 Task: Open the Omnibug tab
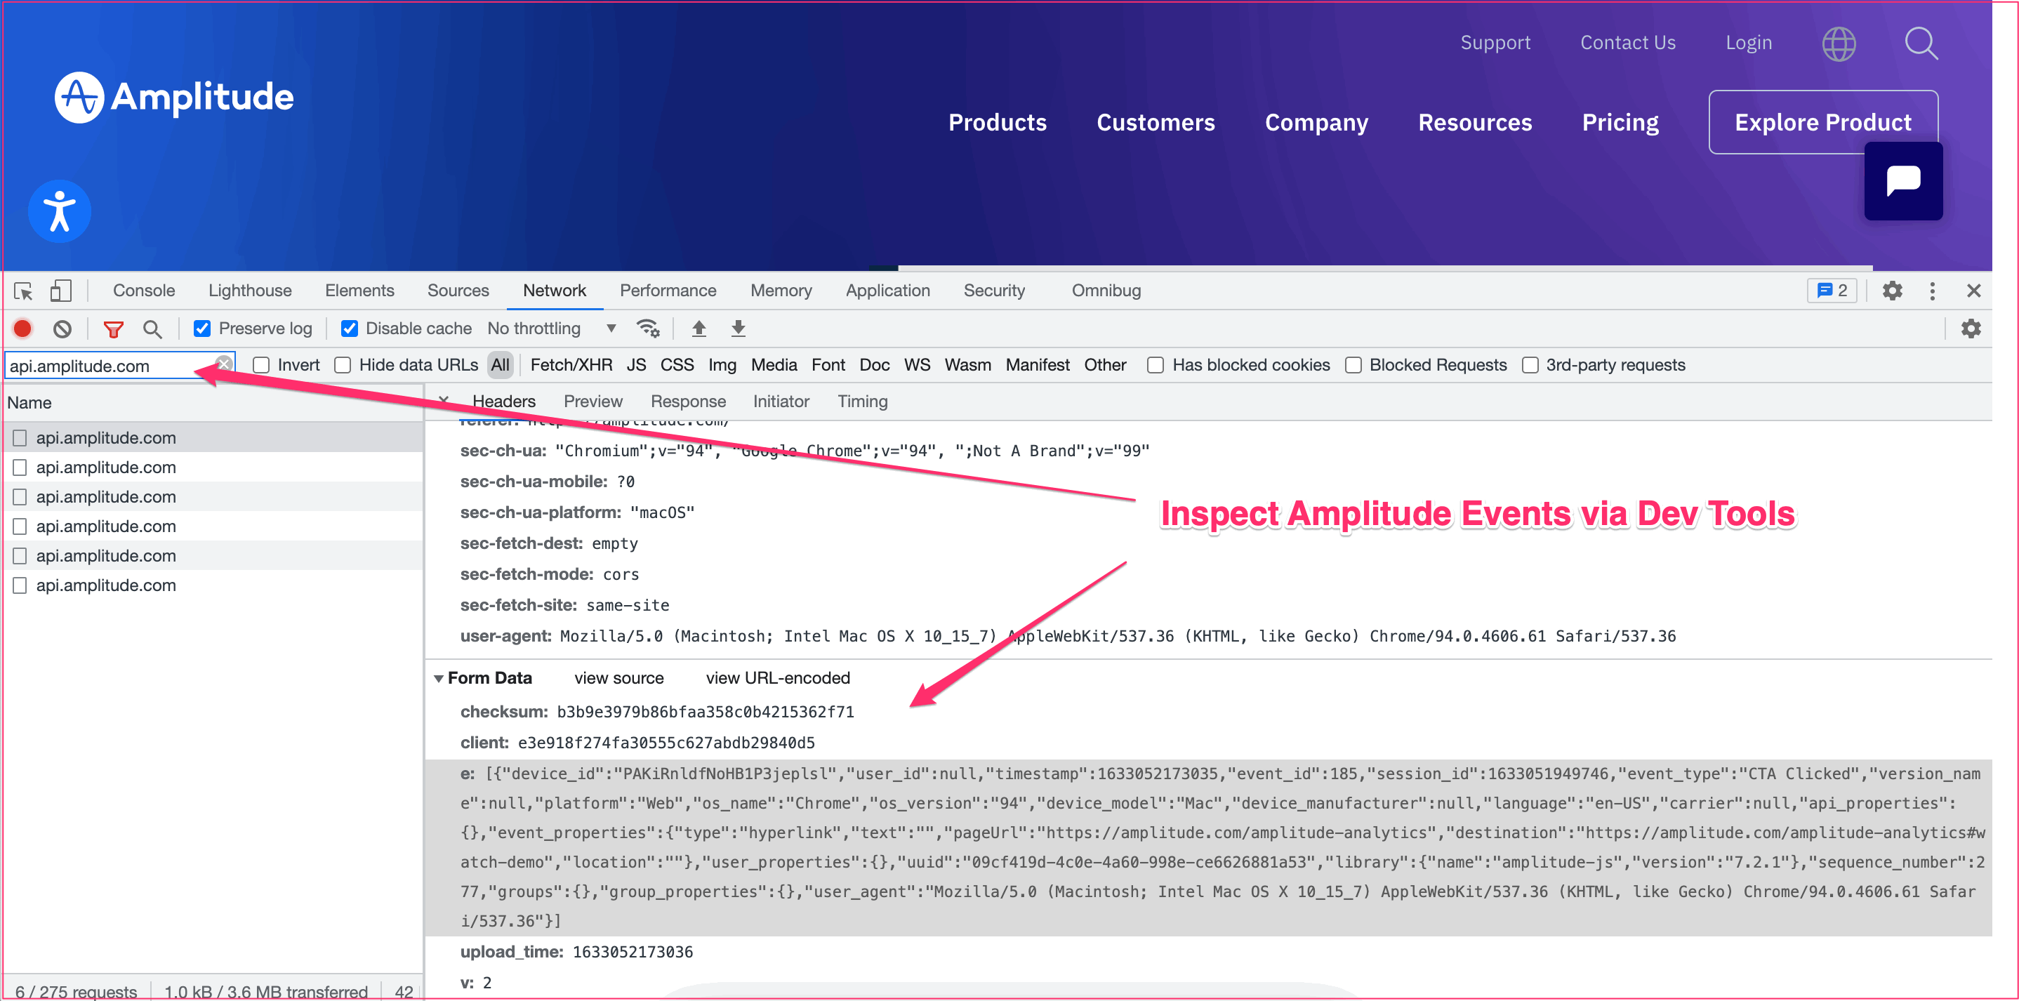pos(1106,291)
